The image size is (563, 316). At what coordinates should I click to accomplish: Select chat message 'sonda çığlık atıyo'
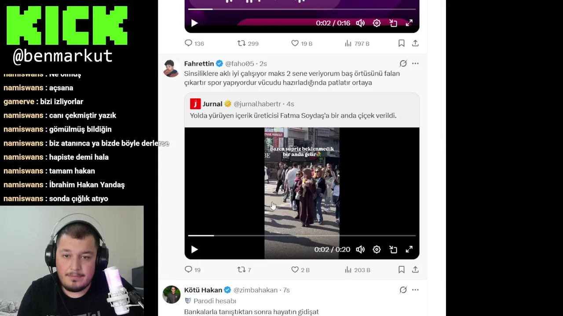78,199
